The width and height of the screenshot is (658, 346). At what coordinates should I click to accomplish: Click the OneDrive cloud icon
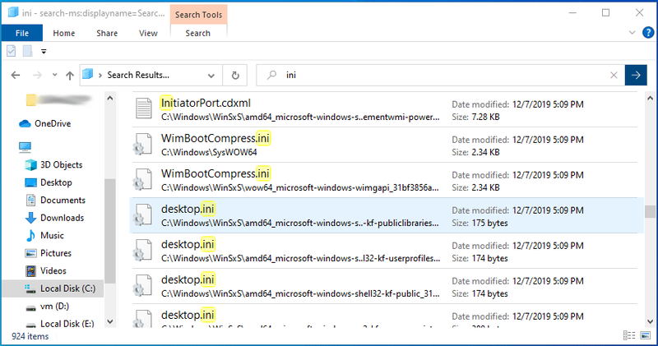pos(25,124)
